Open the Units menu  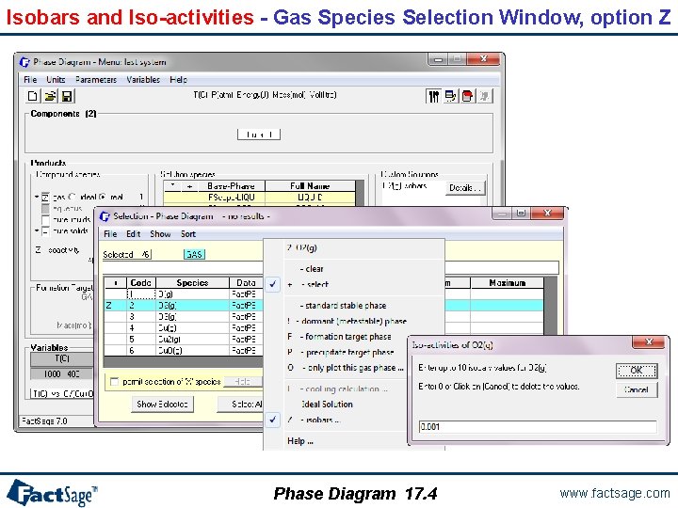point(56,79)
